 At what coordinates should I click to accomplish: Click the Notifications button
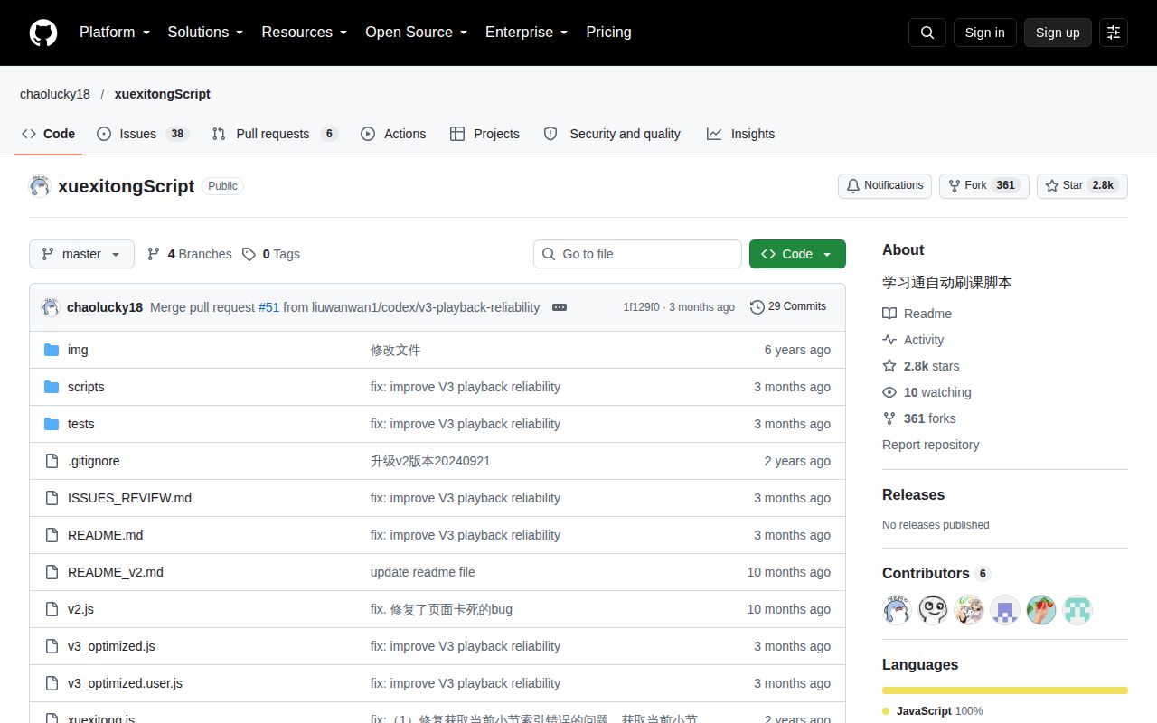point(885,185)
